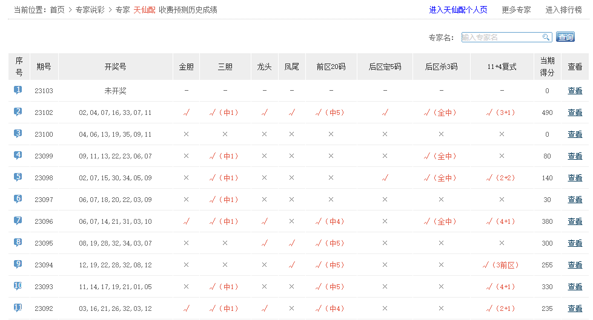Navigate to 首页 in breadcrumb
593x320 pixels.
pyautogui.click(x=57, y=10)
